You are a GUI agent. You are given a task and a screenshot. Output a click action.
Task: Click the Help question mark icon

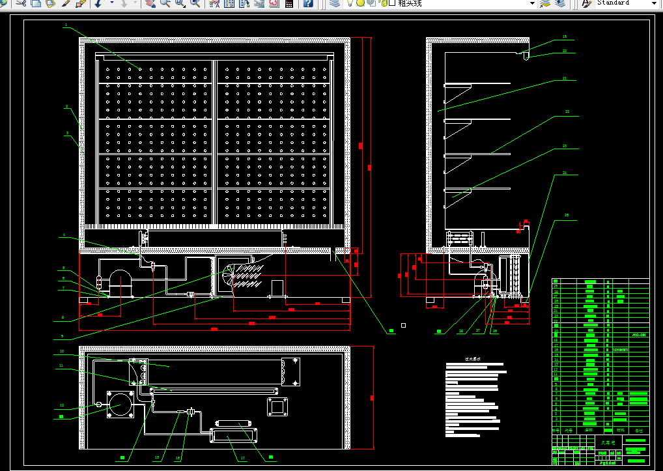[x=308, y=3]
